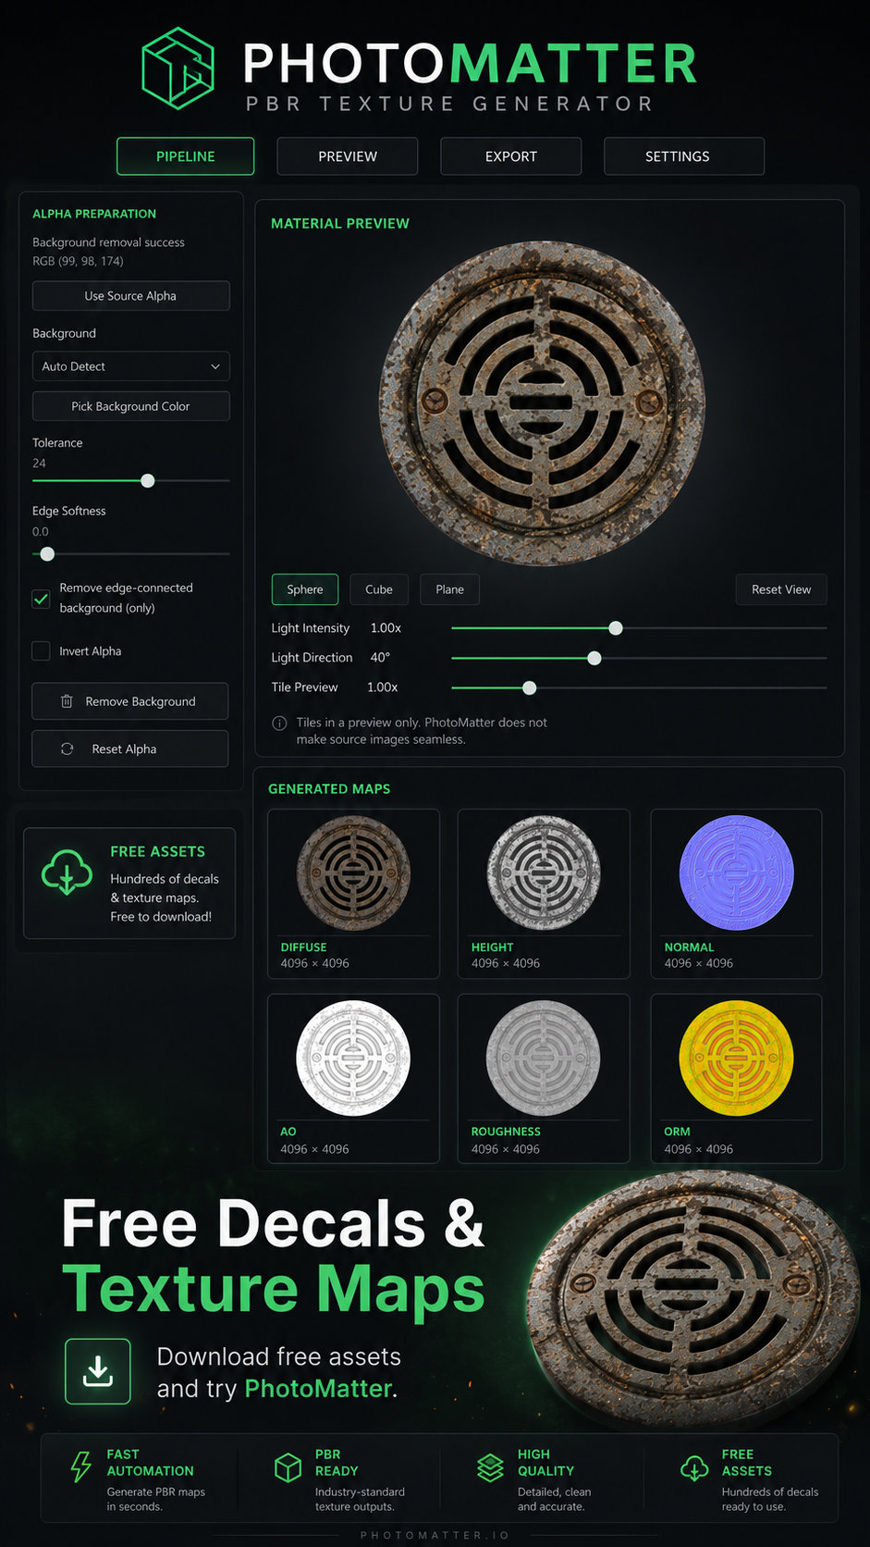Click Pick Background Color button
This screenshot has width=870, height=1547.
(x=130, y=406)
